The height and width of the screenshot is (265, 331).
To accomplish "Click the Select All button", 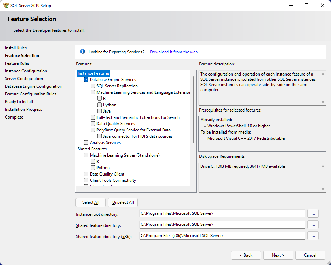I will (x=91, y=202).
